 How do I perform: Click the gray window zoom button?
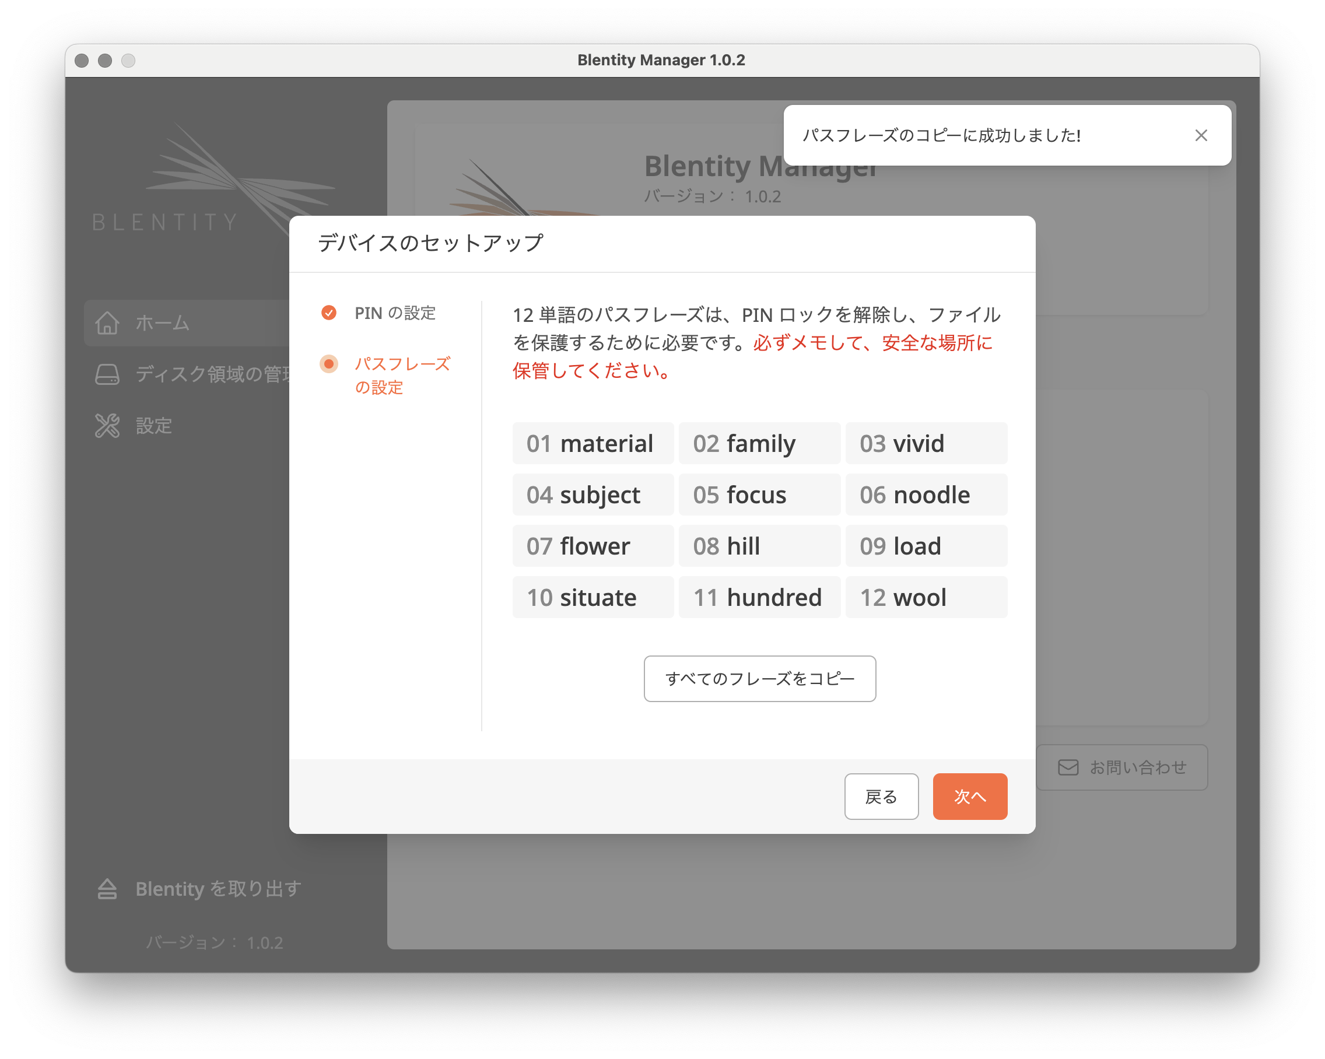point(128,60)
